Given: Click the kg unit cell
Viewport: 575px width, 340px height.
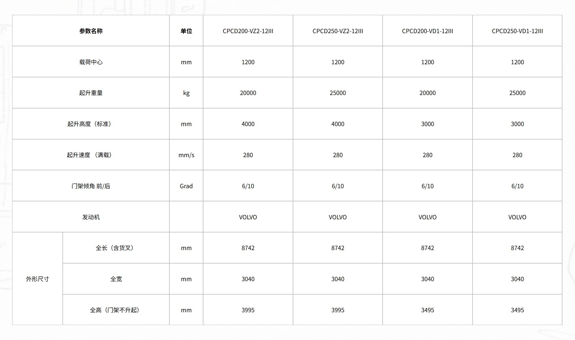Looking at the screenshot, I should point(186,93).
